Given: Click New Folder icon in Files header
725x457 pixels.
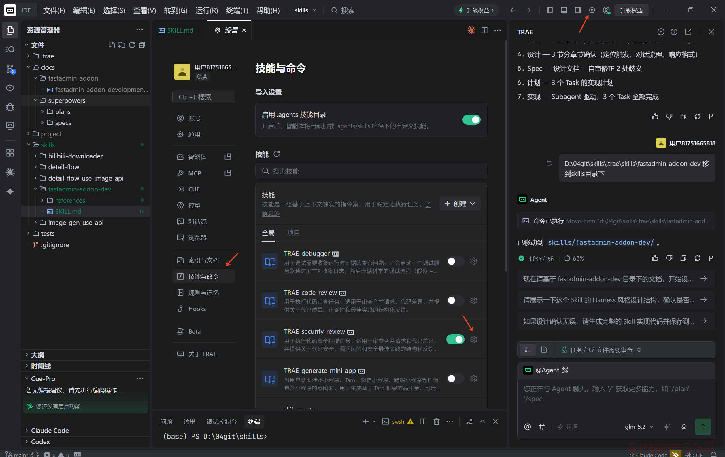Looking at the screenshot, I should tap(122, 45).
